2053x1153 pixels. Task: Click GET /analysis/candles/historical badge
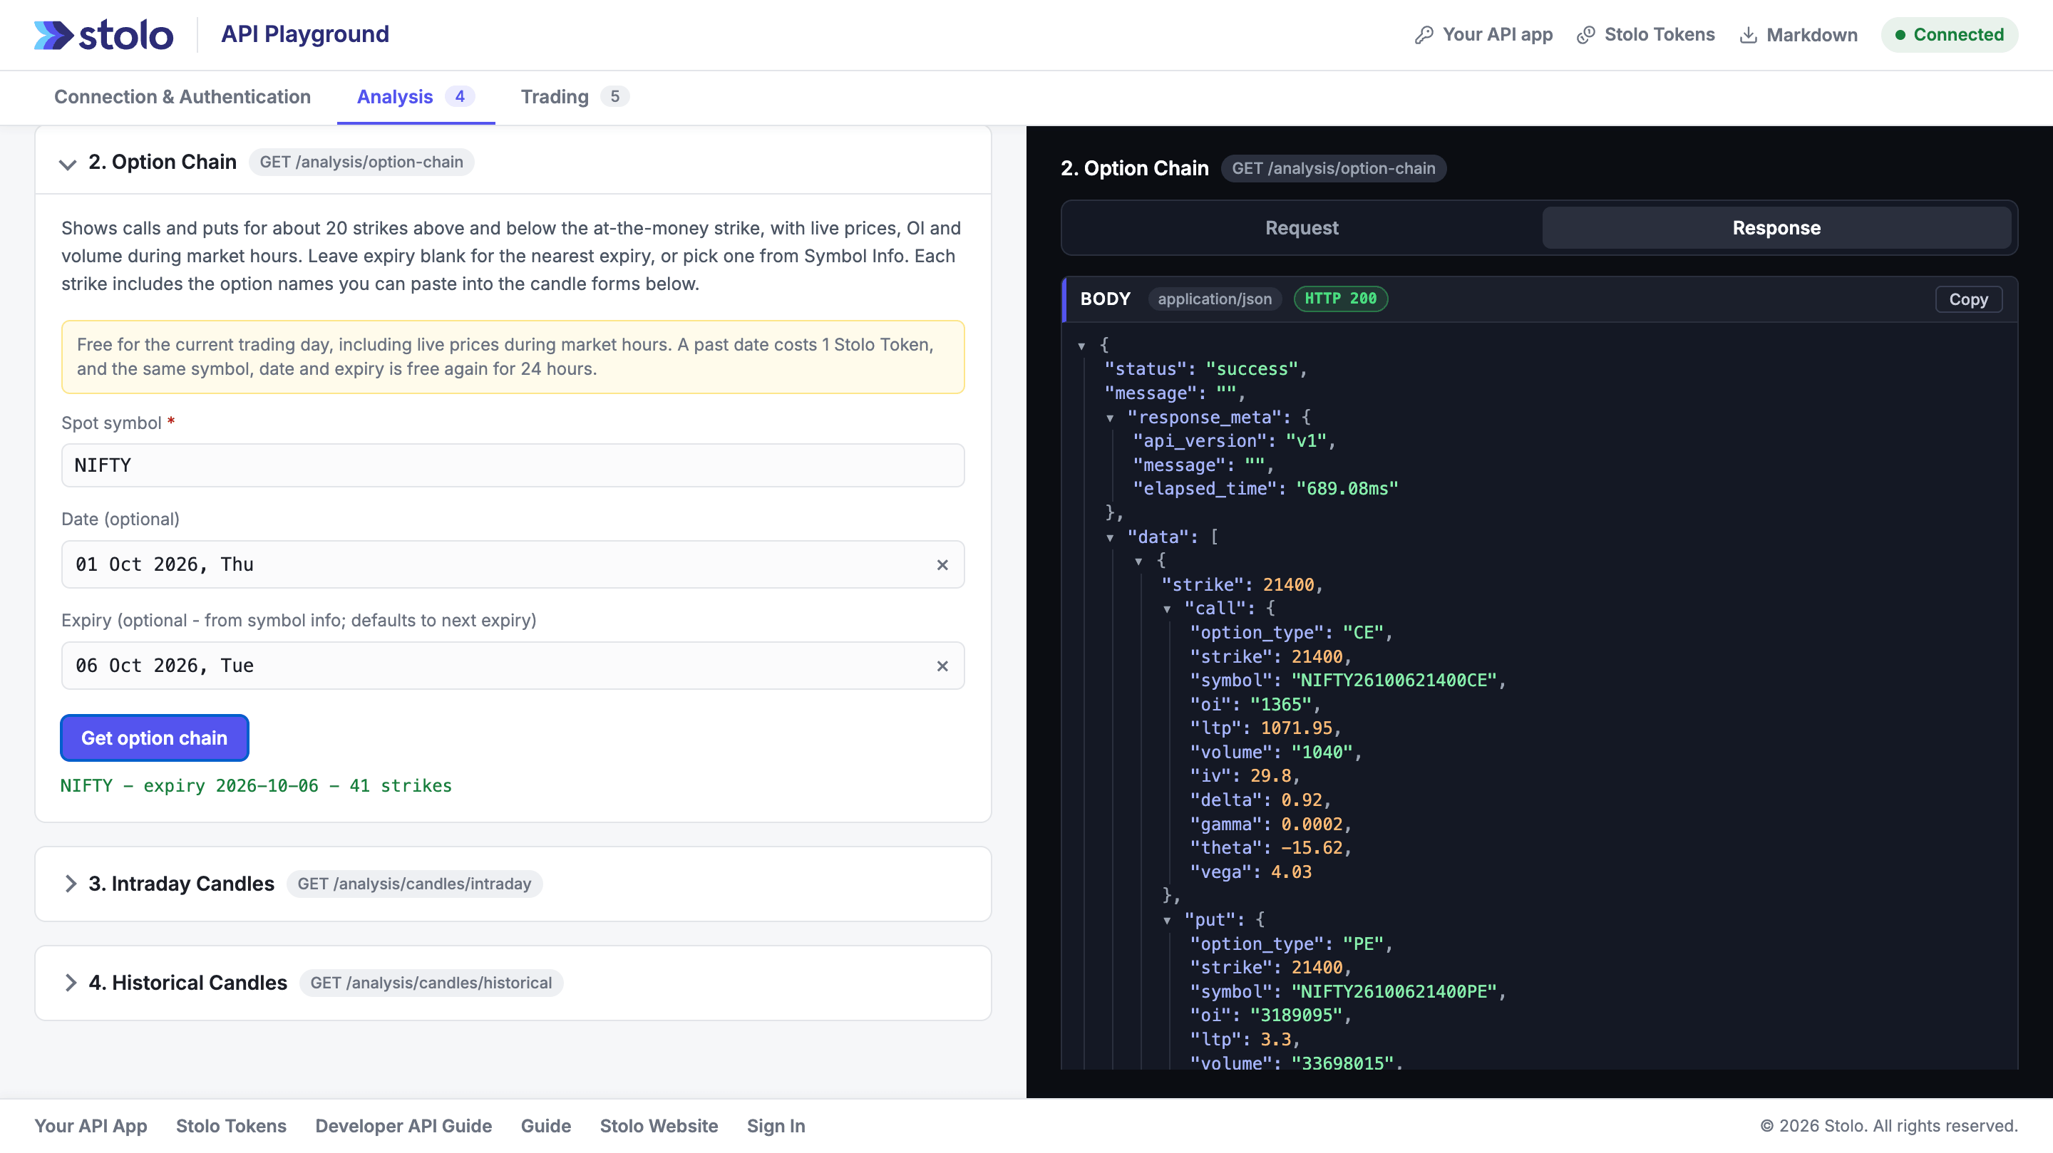pos(431,983)
